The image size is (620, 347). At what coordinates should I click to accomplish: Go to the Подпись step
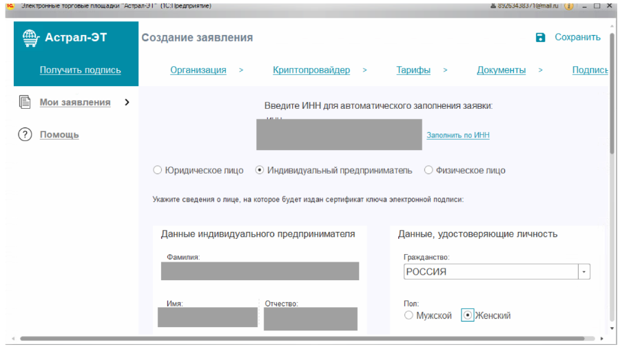[590, 70]
